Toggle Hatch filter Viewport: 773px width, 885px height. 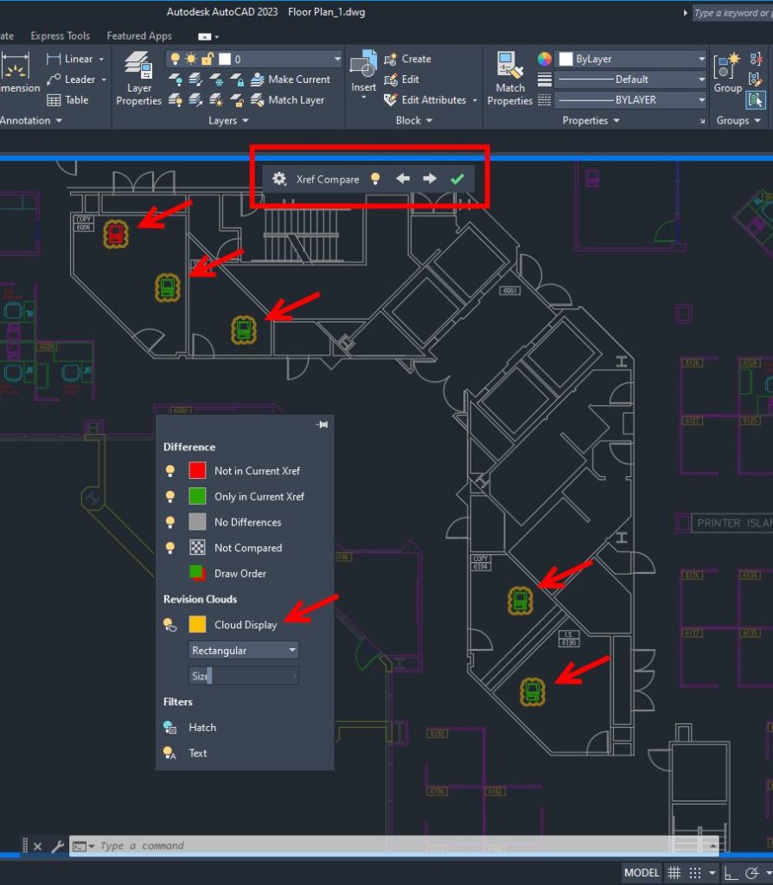pos(170,728)
